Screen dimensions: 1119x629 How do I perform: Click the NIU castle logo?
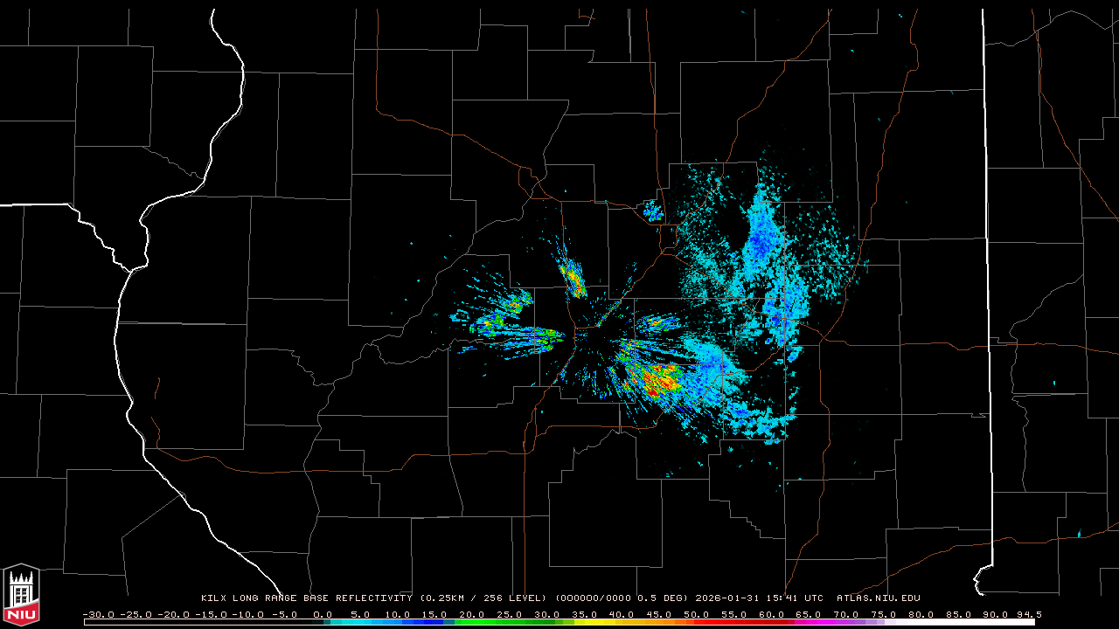[x=21, y=594]
